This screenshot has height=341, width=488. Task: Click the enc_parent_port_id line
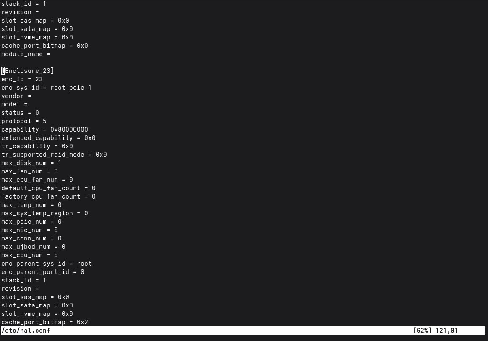(x=43, y=272)
